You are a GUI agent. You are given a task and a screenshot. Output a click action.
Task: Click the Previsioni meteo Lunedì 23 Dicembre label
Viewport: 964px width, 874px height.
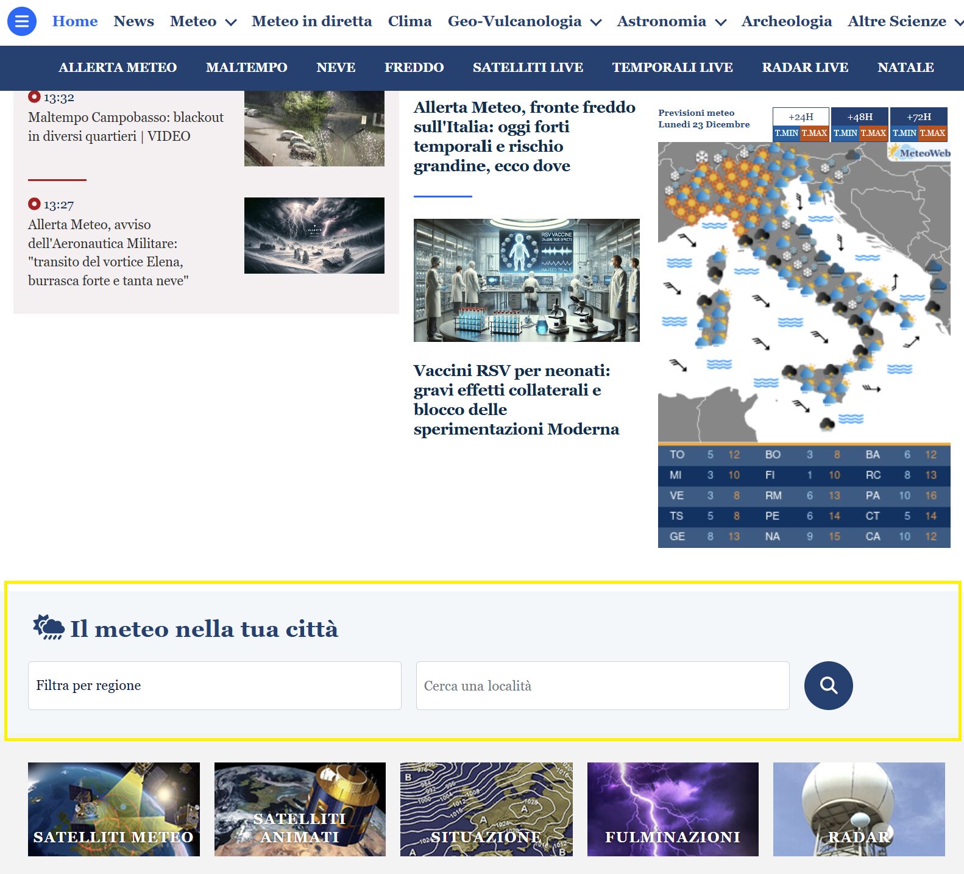coord(704,118)
